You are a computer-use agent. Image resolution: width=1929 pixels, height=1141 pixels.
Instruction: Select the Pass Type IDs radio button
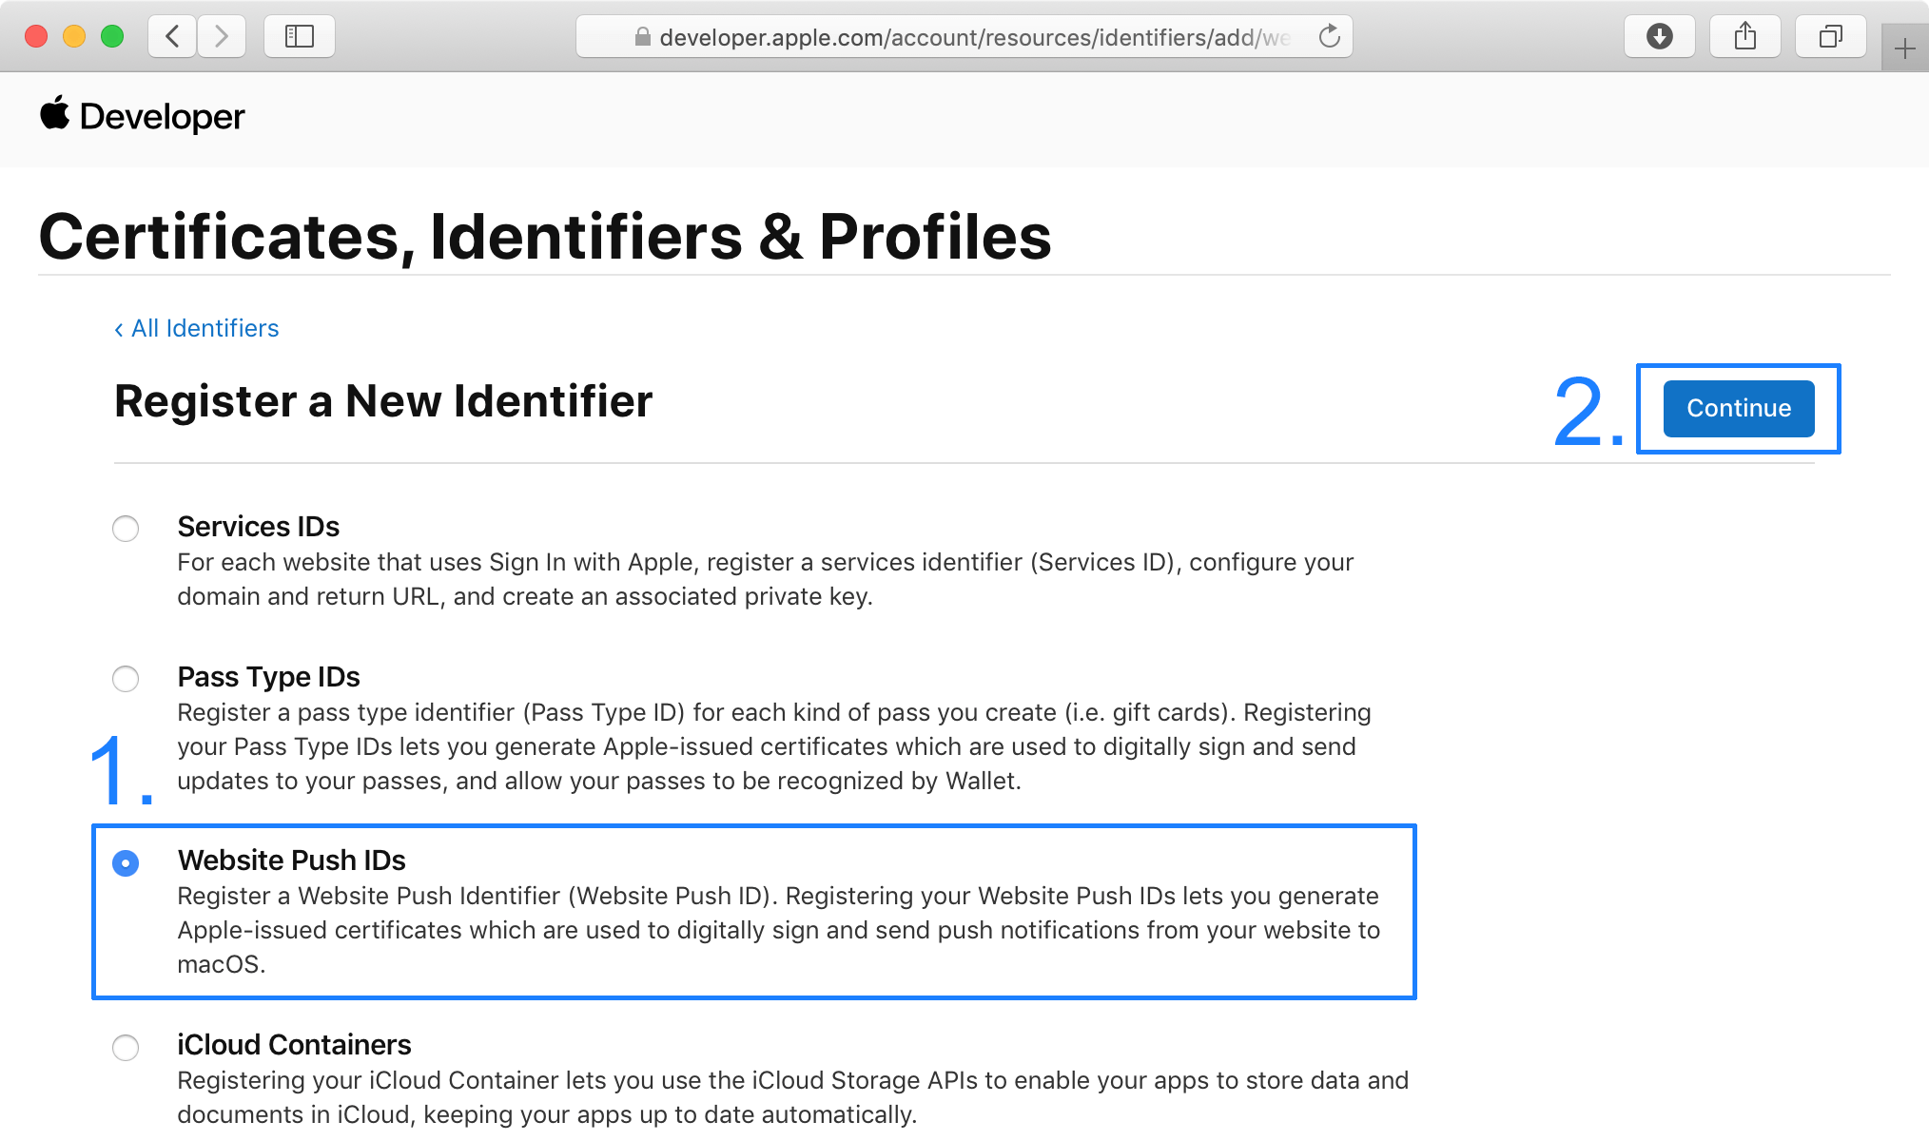[126, 679]
